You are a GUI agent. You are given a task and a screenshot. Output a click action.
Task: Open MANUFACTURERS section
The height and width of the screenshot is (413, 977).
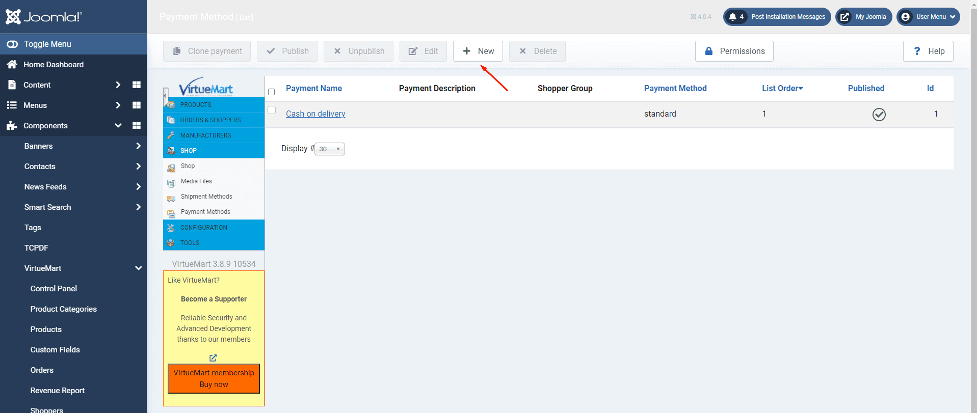[214, 135]
